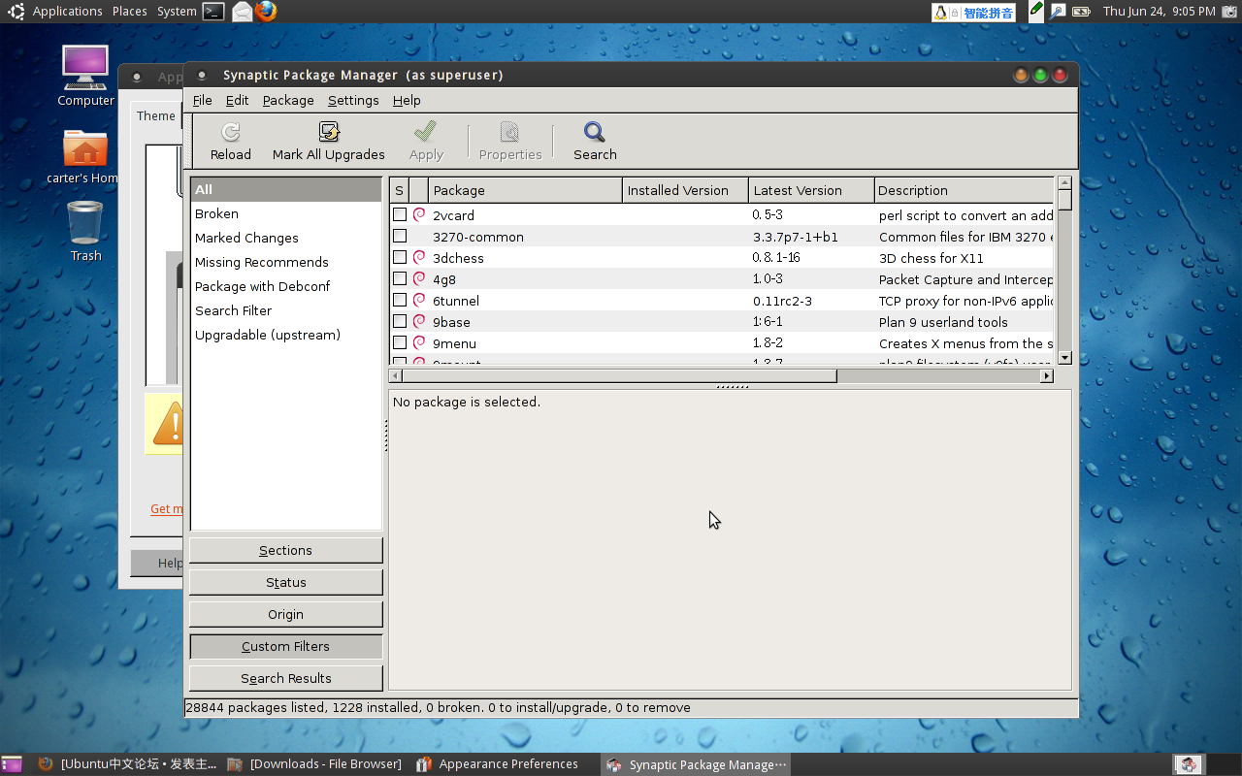Click the bottom-right tray icon
The height and width of the screenshot is (776, 1242).
click(1190, 764)
